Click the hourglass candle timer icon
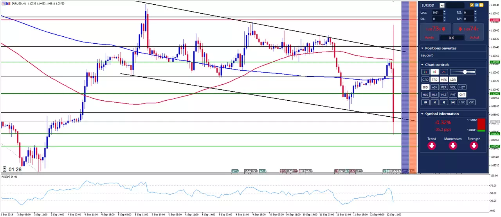This screenshot has width=501, height=217. click(4, 169)
